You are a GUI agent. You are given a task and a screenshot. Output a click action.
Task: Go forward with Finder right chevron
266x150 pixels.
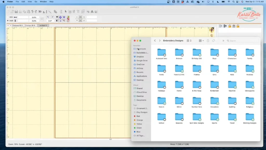click(160, 41)
